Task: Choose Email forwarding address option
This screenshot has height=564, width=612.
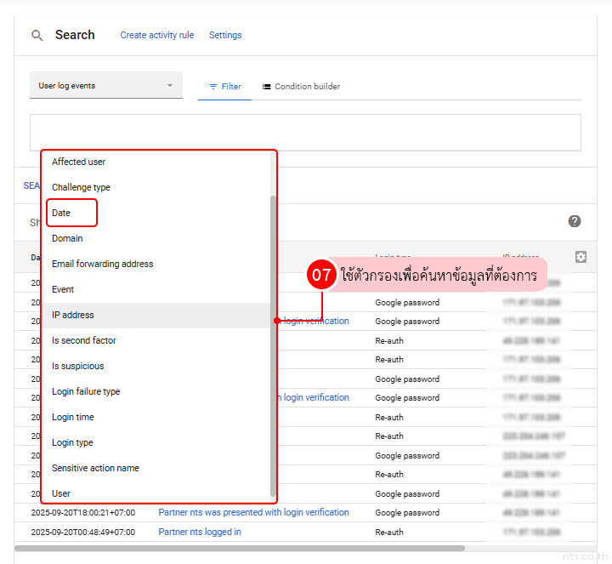Action: 102,264
